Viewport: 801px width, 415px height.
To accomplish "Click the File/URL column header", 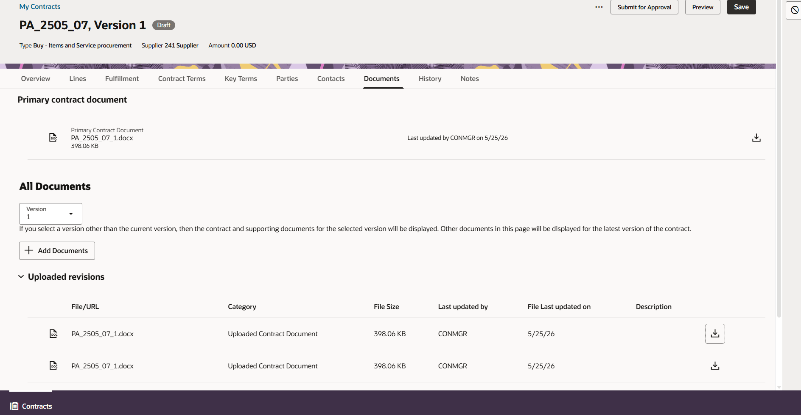I will (x=85, y=307).
